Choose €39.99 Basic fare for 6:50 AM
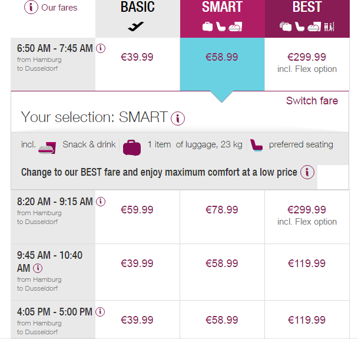The image size is (358, 339). click(137, 57)
